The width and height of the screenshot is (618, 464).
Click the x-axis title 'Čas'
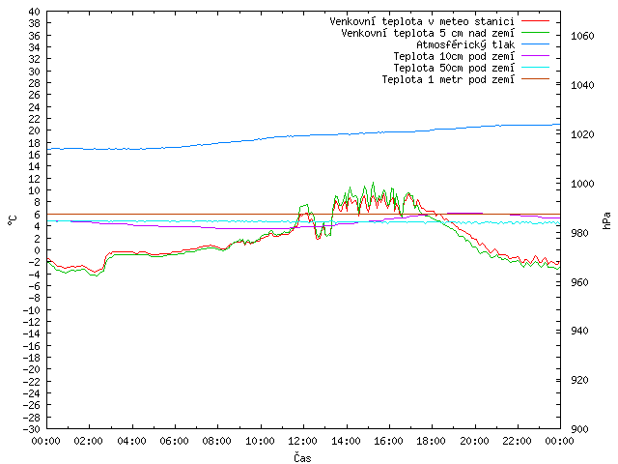(302, 457)
